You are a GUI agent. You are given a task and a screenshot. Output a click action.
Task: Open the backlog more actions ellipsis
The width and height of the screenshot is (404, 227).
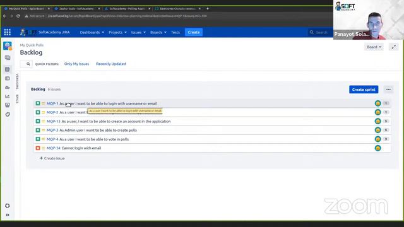tap(388, 90)
